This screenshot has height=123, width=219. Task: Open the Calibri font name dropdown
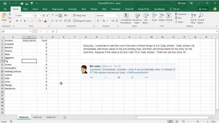pyautogui.click(x=33, y=15)
